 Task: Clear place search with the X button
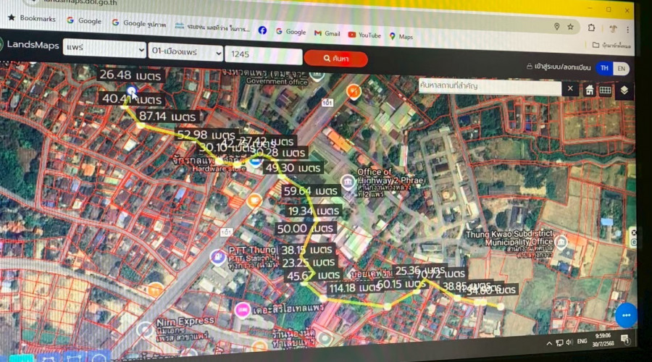(x=570, y=88)
